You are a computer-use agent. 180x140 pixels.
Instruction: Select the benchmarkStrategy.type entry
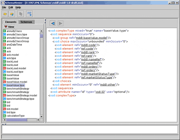[20, 99]
